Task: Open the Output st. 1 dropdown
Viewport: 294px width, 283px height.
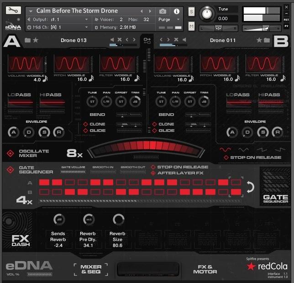Action: click(x=86, y=20)
